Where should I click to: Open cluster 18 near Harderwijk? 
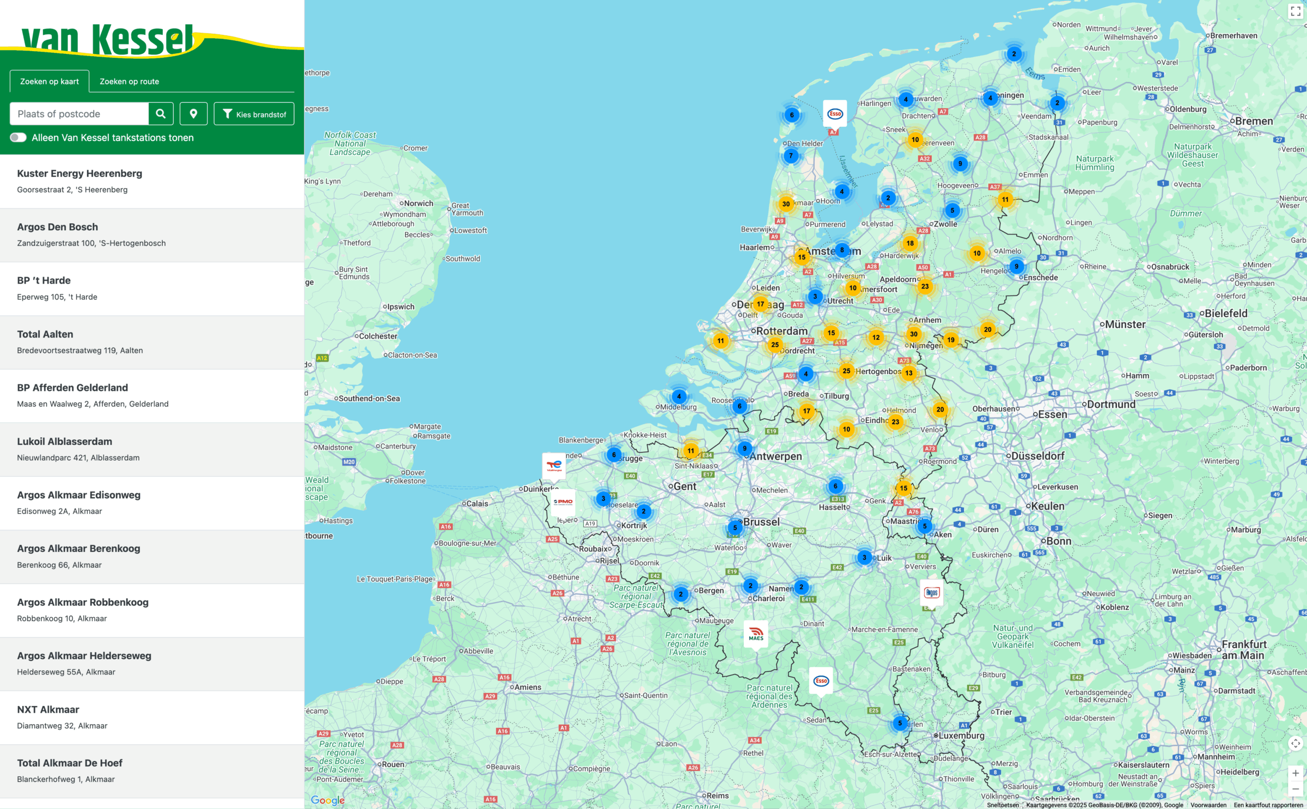click(911, 243)
